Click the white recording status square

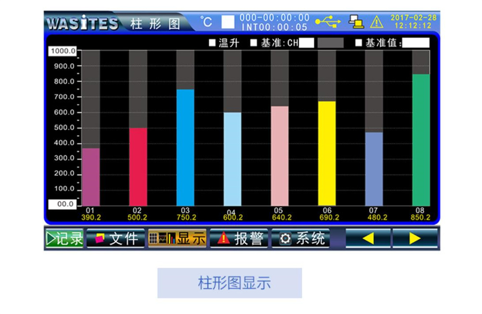228,22
